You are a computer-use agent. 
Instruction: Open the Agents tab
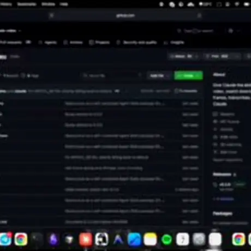[x=48, y=43]
